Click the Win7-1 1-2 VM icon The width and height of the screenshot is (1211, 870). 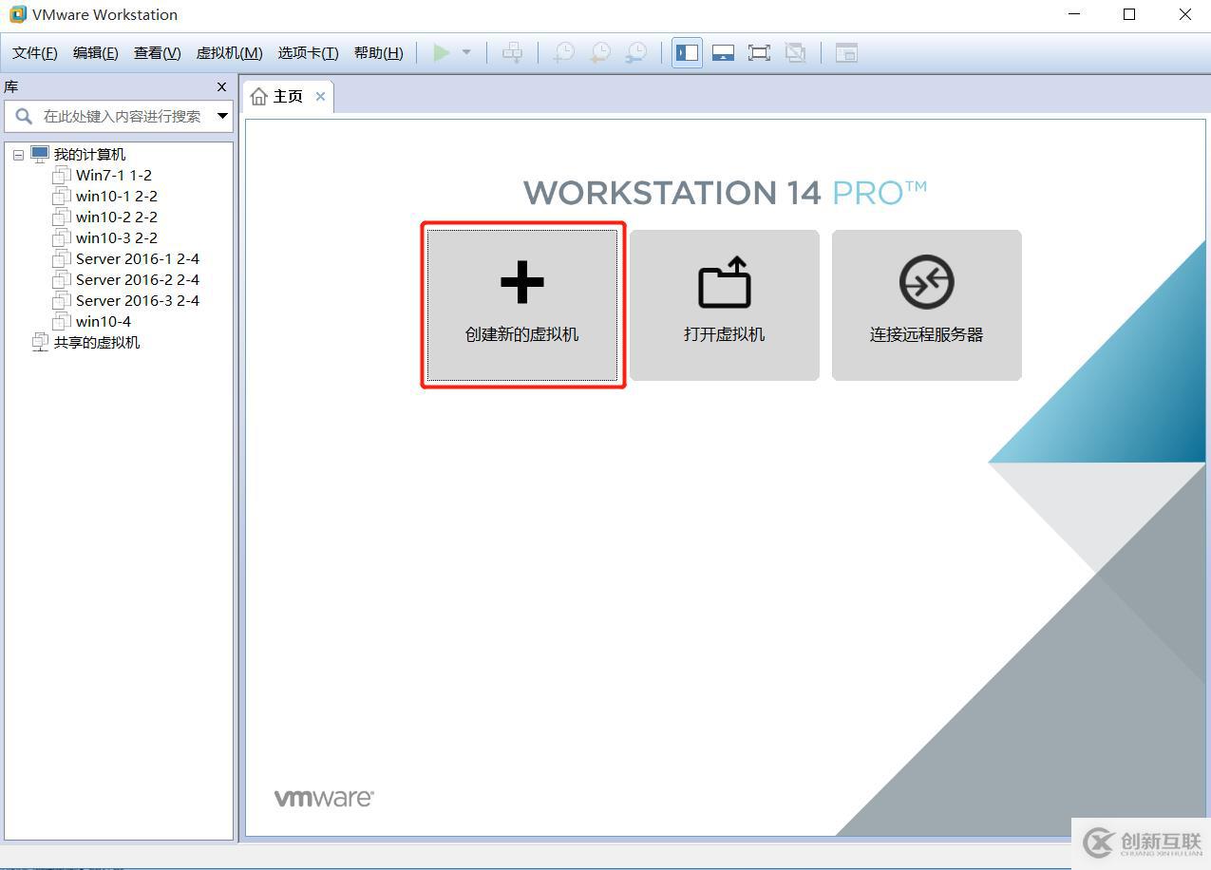(62, 175)
